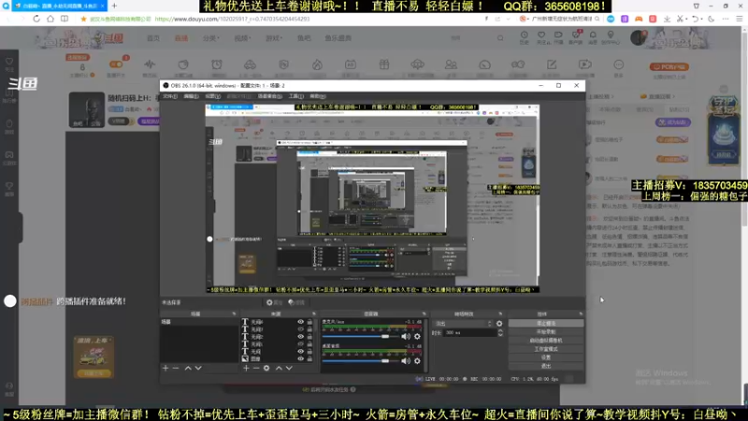Move source down with the Sources down arrow

coord(289,368)
